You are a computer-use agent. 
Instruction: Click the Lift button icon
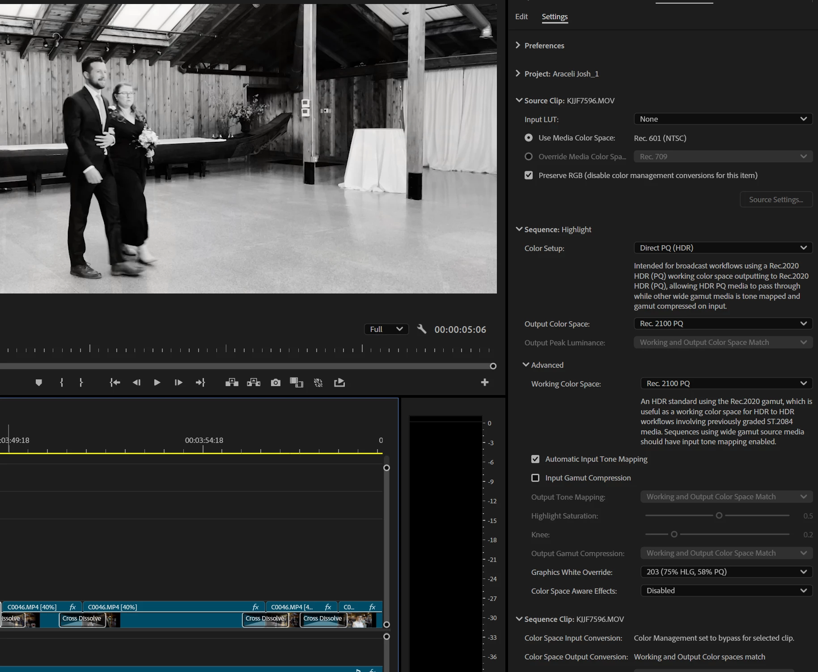coord(232,383)
